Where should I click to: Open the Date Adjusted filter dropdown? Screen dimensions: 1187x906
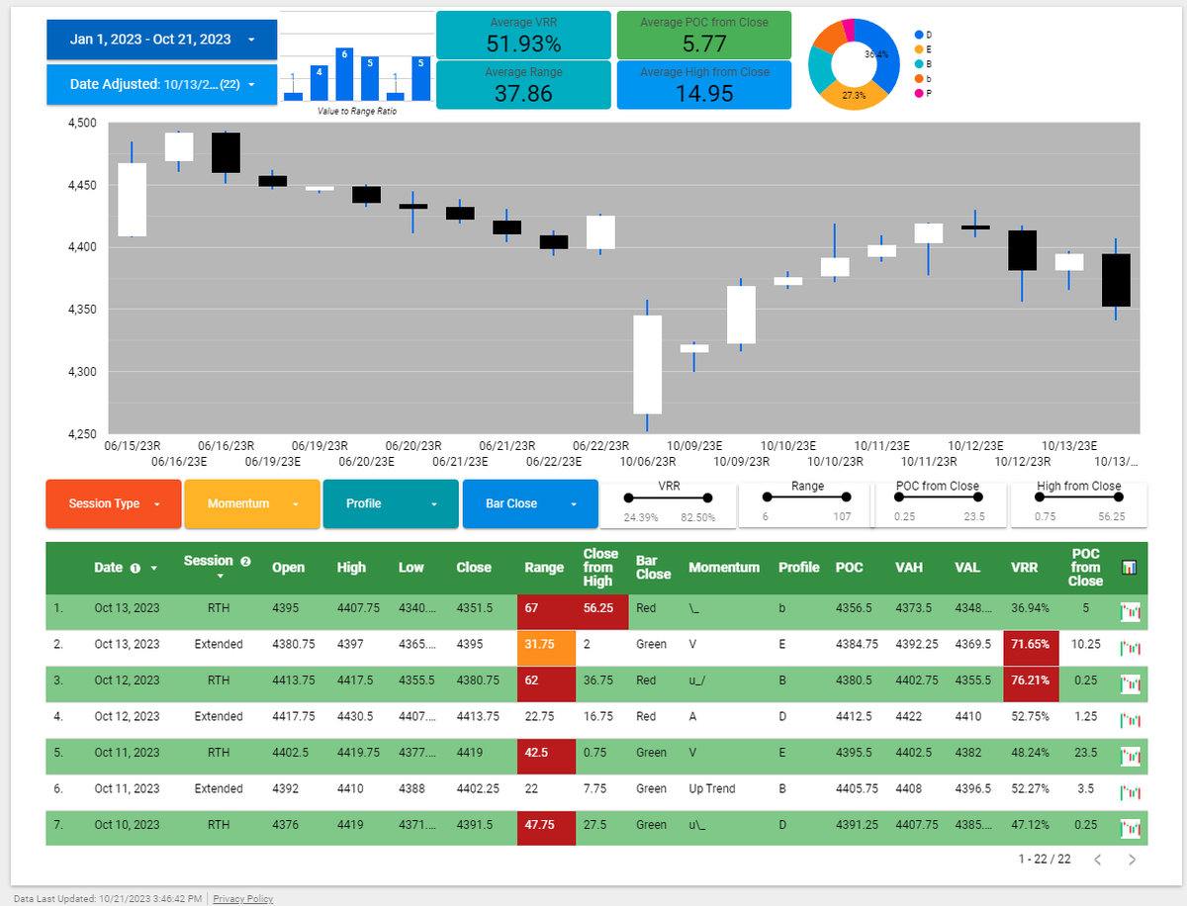tap(162, 84)
